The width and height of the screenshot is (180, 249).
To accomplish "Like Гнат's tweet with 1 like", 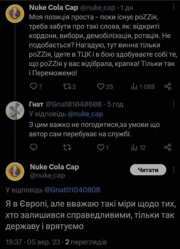I will pos(101,147).
